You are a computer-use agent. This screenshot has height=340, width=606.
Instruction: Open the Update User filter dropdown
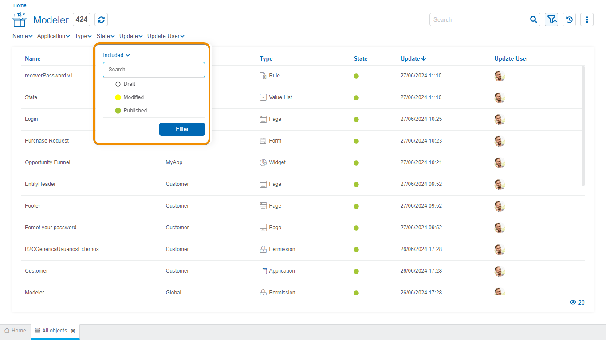[x=165, y=36]
